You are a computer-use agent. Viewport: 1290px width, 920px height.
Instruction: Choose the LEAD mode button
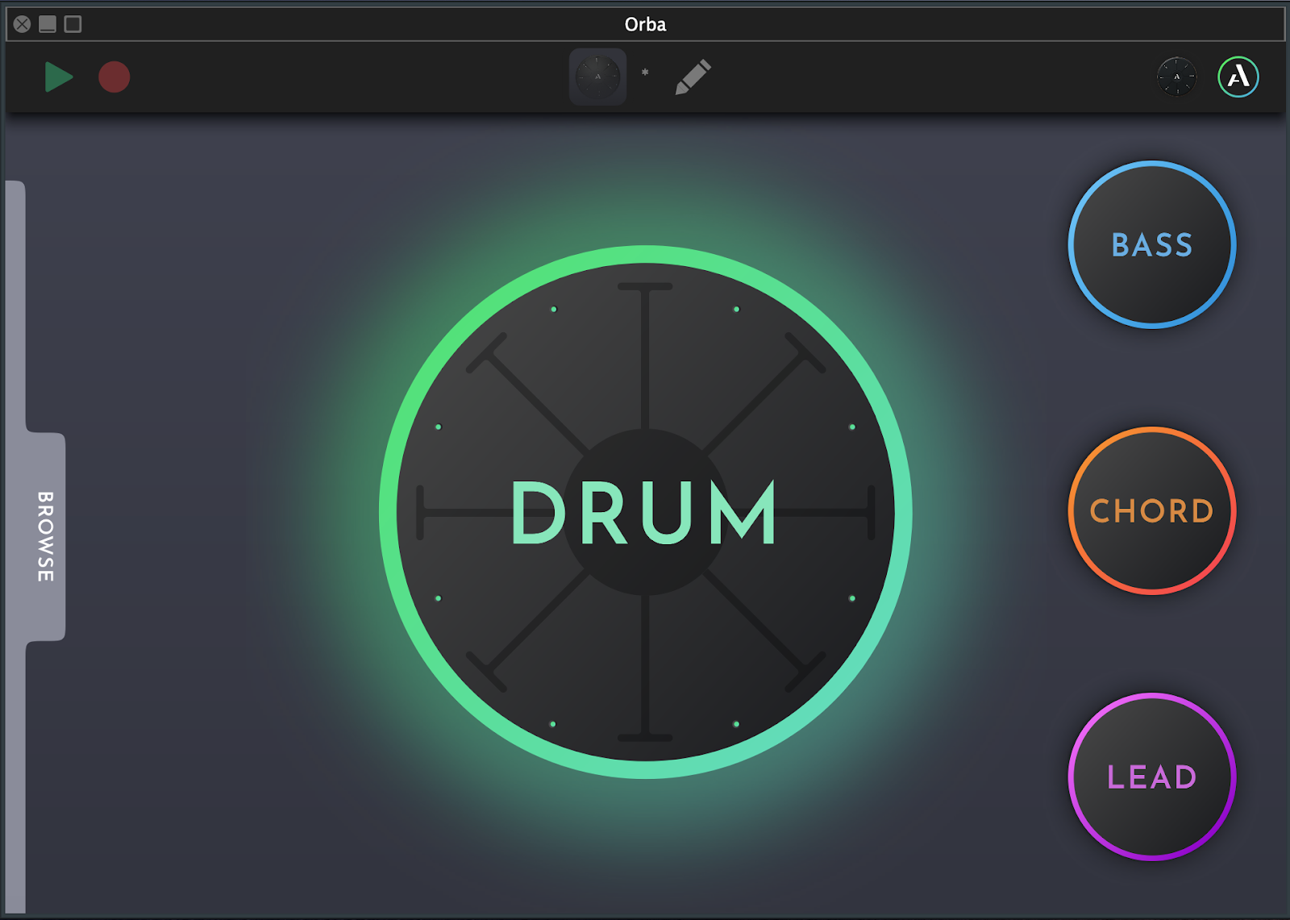pyautogui.click(x=1152, y=776)
